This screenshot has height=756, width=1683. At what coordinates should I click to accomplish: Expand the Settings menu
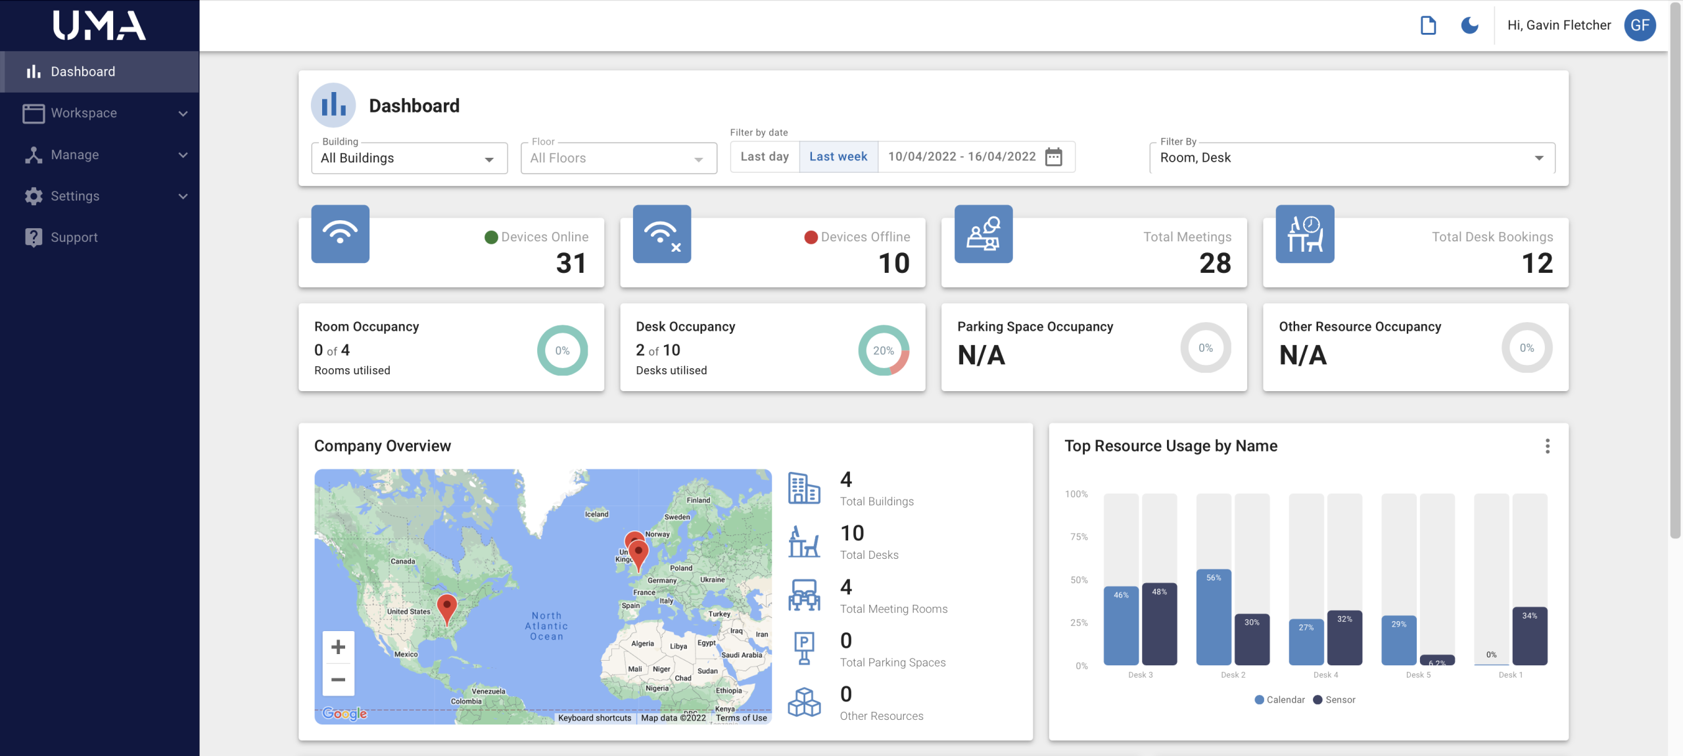point(100,196)
